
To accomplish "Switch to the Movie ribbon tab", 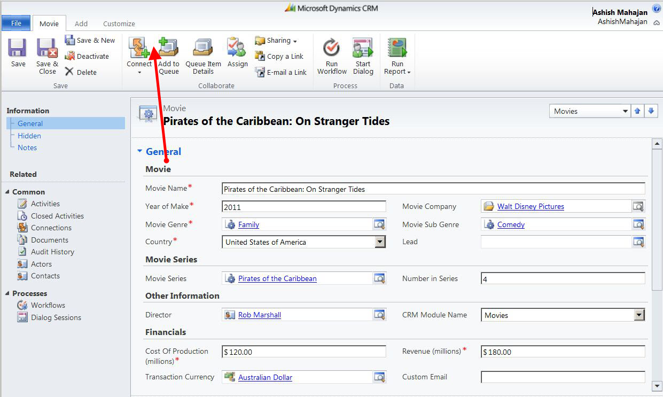I will pos(49,24).
